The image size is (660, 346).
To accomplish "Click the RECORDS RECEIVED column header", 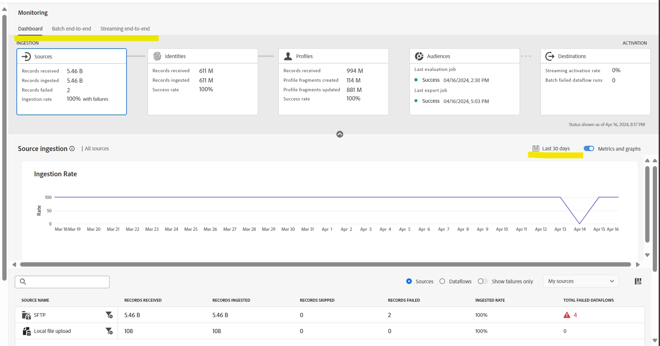I will [x=143, y=300].
